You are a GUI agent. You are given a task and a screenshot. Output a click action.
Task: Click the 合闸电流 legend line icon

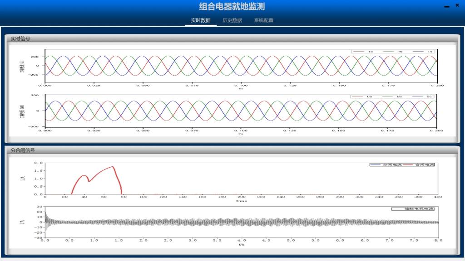tap(408, 164)
